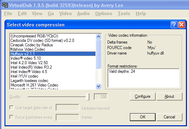Image resolution: width=189 pixels, height=129 pixels.
Task: Click the codec list scrollbar thumb
Action: point(99,54)
